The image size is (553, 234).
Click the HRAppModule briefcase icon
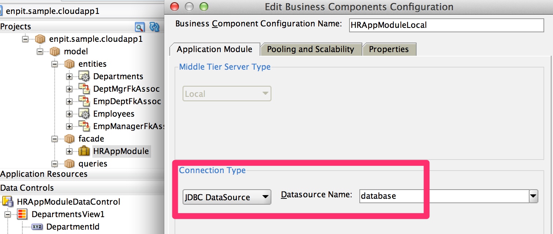point(84,151)
